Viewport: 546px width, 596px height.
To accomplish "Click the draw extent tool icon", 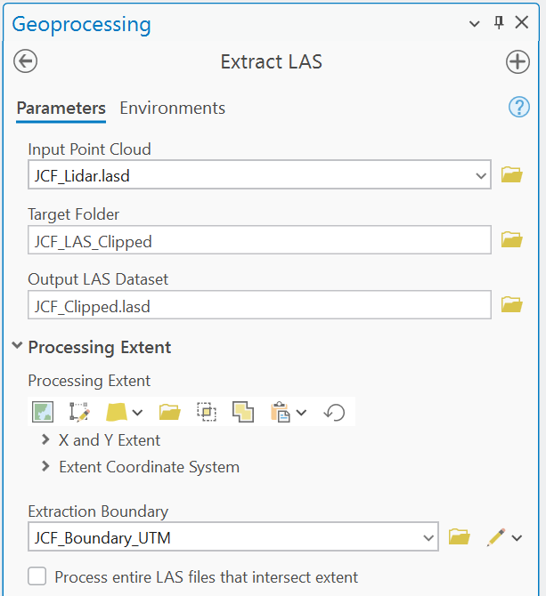I will pyautogui.click(x=79, y=412).
